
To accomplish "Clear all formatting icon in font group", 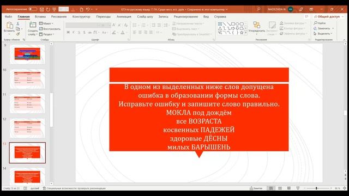I will [x=126, y=25].
